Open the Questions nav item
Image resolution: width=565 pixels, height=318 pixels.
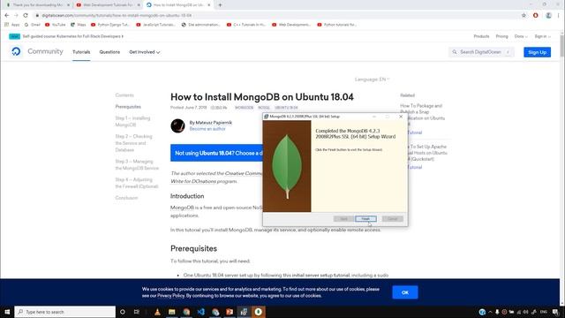(x=109, y=52)
